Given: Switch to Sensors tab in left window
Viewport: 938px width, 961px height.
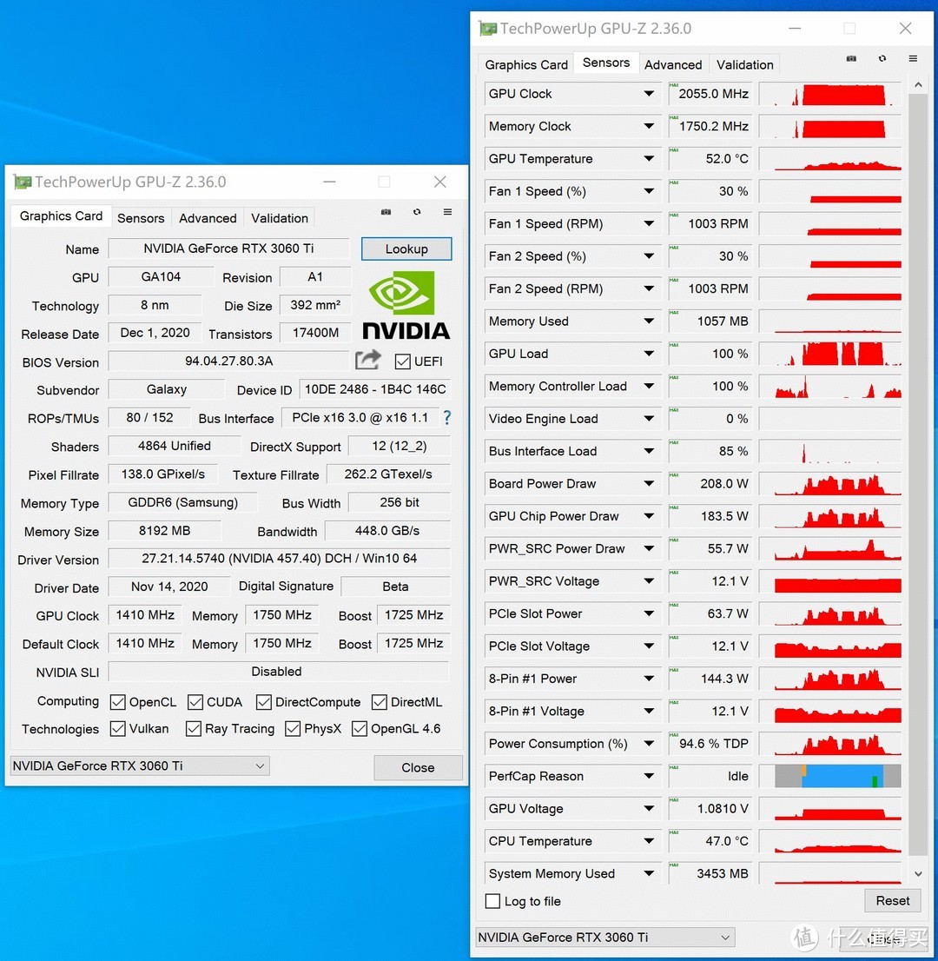Looking at the screenshot, I should tap(141, 218).
